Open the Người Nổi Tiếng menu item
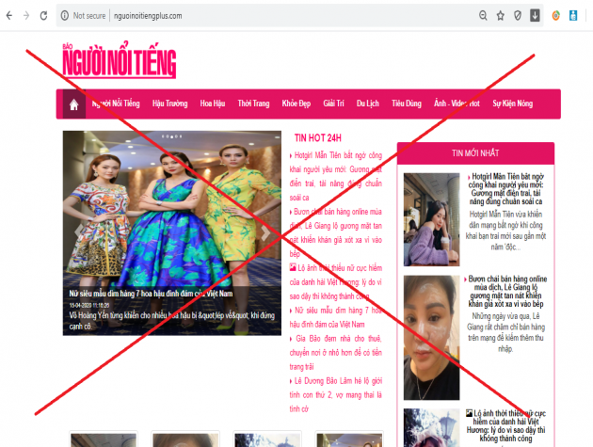The height and width of the screenshot is (447, 593). 116,104
